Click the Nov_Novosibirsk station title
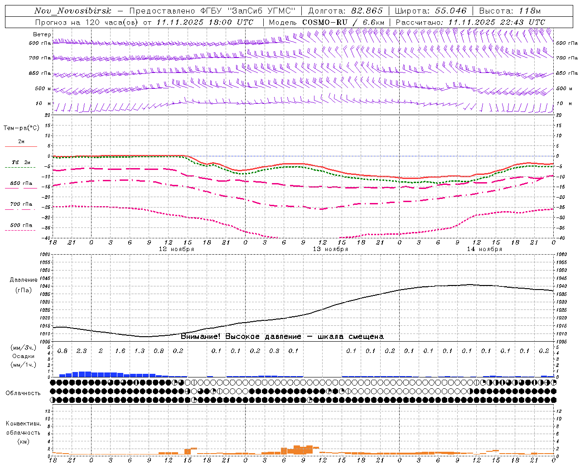 click(x=73, y=11)
